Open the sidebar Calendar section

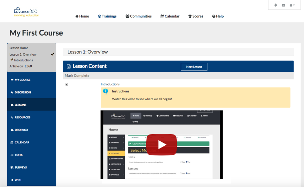(x=32, y=142)
